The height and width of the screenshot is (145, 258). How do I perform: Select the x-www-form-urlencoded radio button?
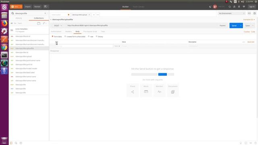[65, 37]
